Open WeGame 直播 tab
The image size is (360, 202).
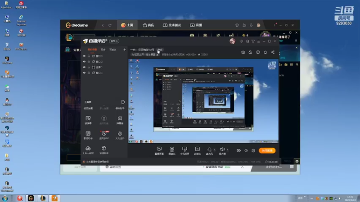(x=196, y=25)
